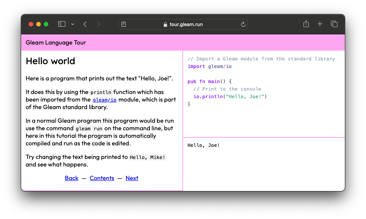Click the inline gleam run command text
This screenshot has width=366, height=219.
tap(89, 129)
